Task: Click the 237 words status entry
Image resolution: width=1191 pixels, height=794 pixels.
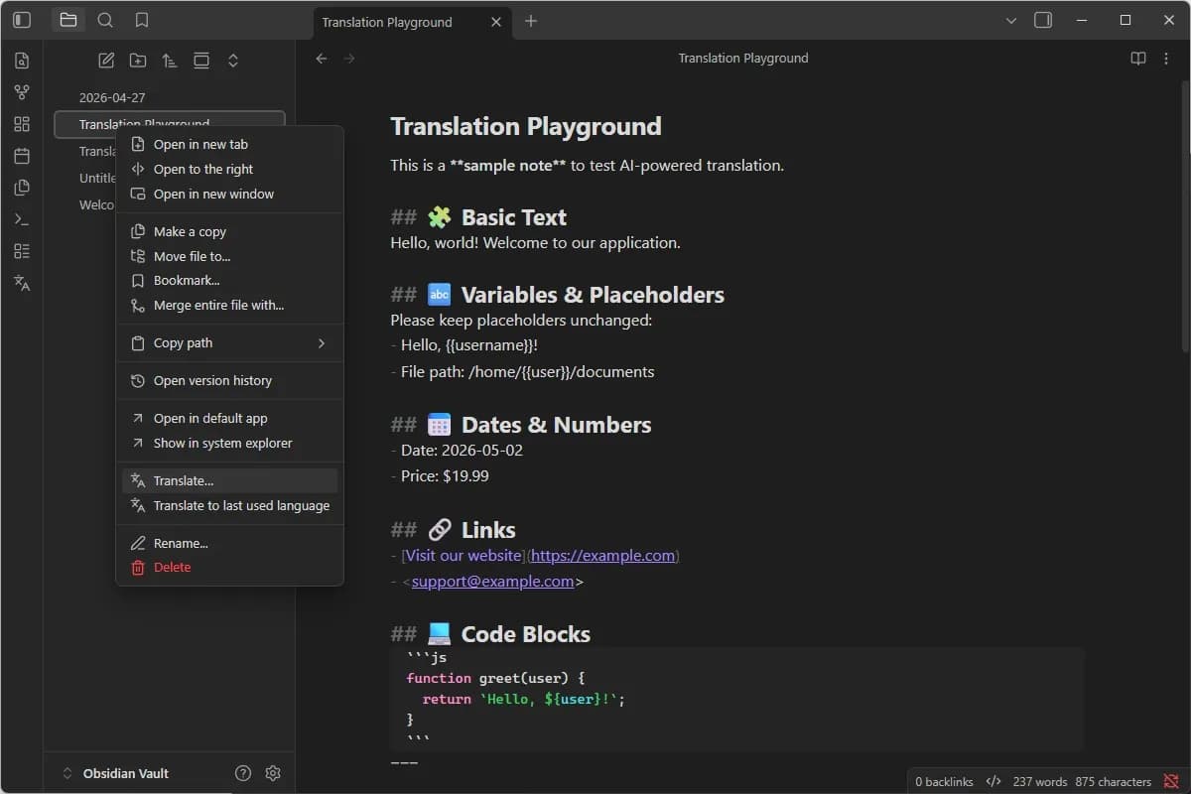Action: 1040,782
